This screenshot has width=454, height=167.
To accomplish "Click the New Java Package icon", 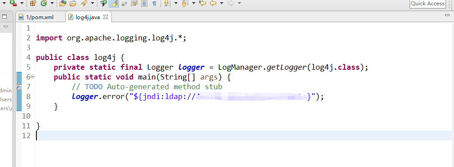I will 33,4.
